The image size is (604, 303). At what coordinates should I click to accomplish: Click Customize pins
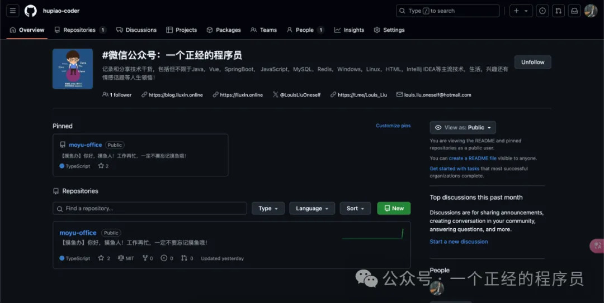(393, 126)
